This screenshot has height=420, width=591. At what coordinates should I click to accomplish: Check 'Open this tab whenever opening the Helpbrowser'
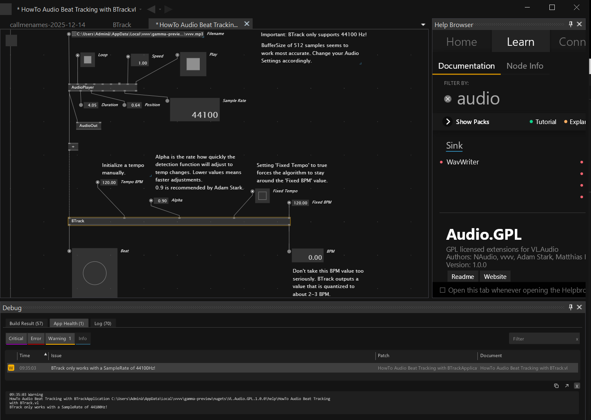pyautogui.click(x=442, y=290)
